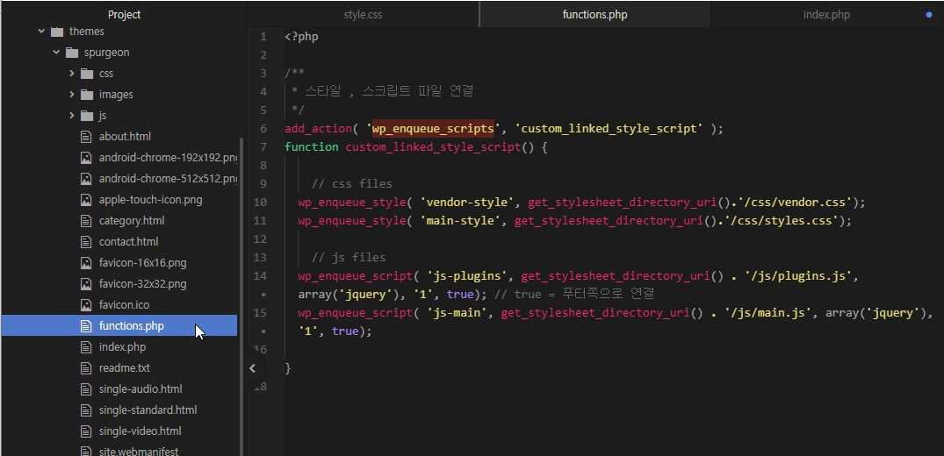
Task: Click the site.webmanifest file icon
Action: [x=86, y=452]
